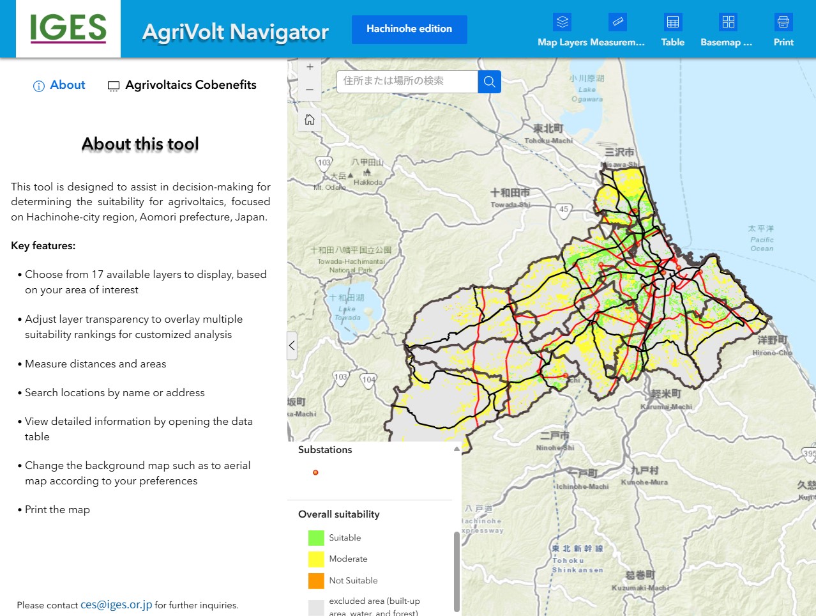Collapse the left side panel arrow
This screenshot has height=616, width=816.
[x=292, y=346]
